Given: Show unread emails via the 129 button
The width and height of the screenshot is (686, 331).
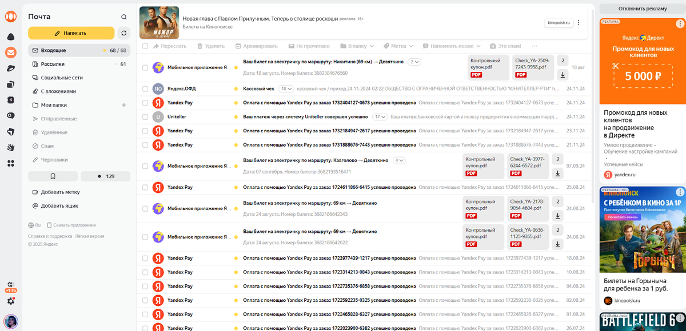Looking at the screenshot, I should (x=105, y=176).
